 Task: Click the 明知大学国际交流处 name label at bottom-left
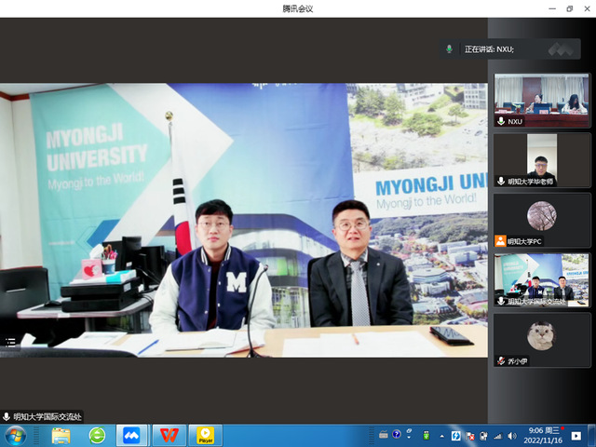pyautogui.click(x=47, y=416)
